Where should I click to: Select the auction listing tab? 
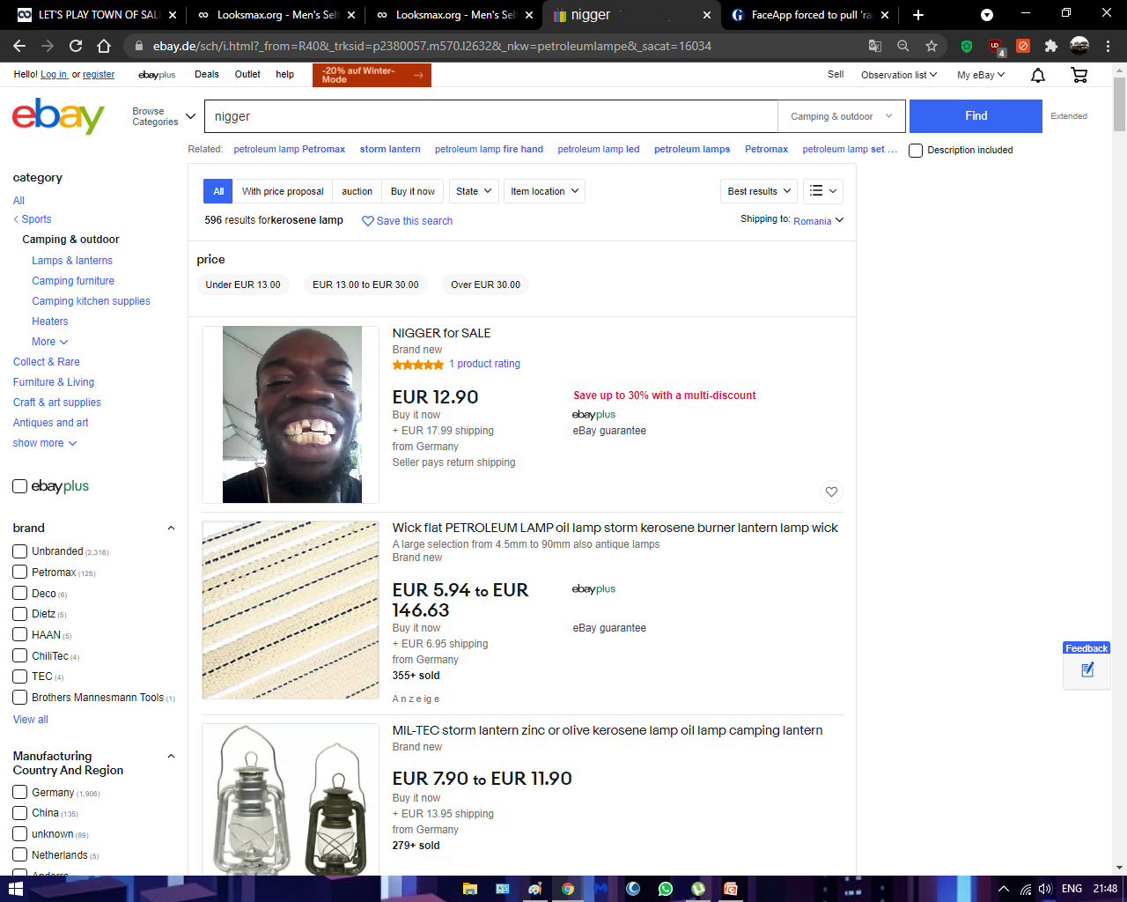(357, 191)
